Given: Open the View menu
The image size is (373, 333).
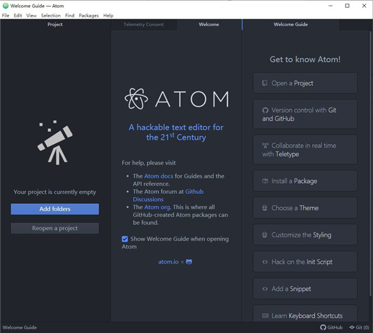Looking at the screenshot, I should click(32, 16).
